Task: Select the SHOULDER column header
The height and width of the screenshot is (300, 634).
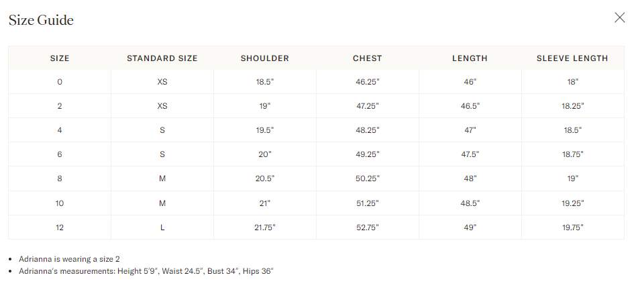Action: pos(265,58)
